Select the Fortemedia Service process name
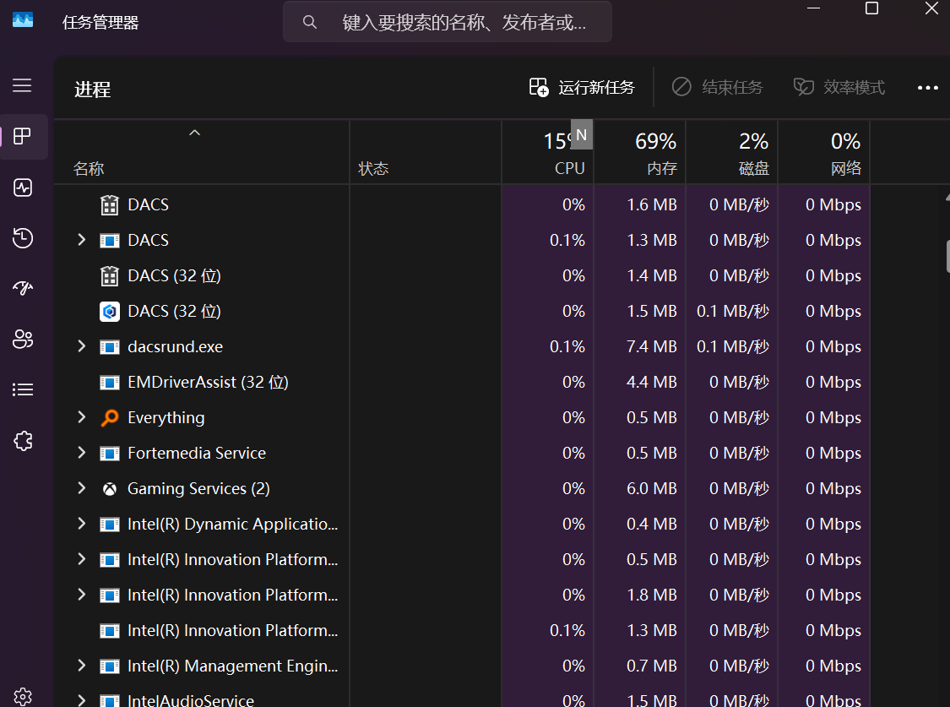 tap(197, 453)
